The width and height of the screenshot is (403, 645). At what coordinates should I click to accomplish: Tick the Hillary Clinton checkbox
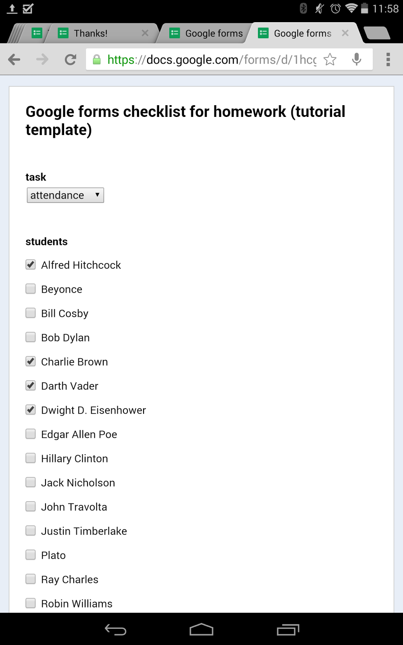pyautogui.click(x=31, y=458)
